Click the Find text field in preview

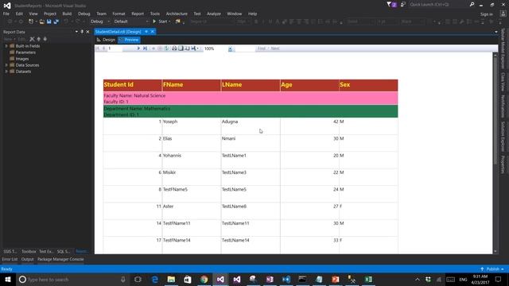245,48
